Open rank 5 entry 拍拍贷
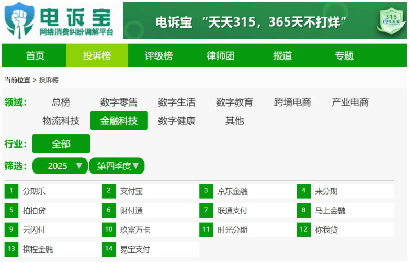 [x=53, y=210]
